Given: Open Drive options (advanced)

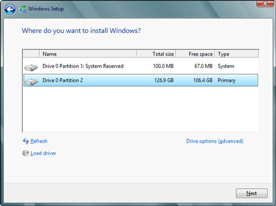Looking at the screenshot, I should [x=214, y=141].
